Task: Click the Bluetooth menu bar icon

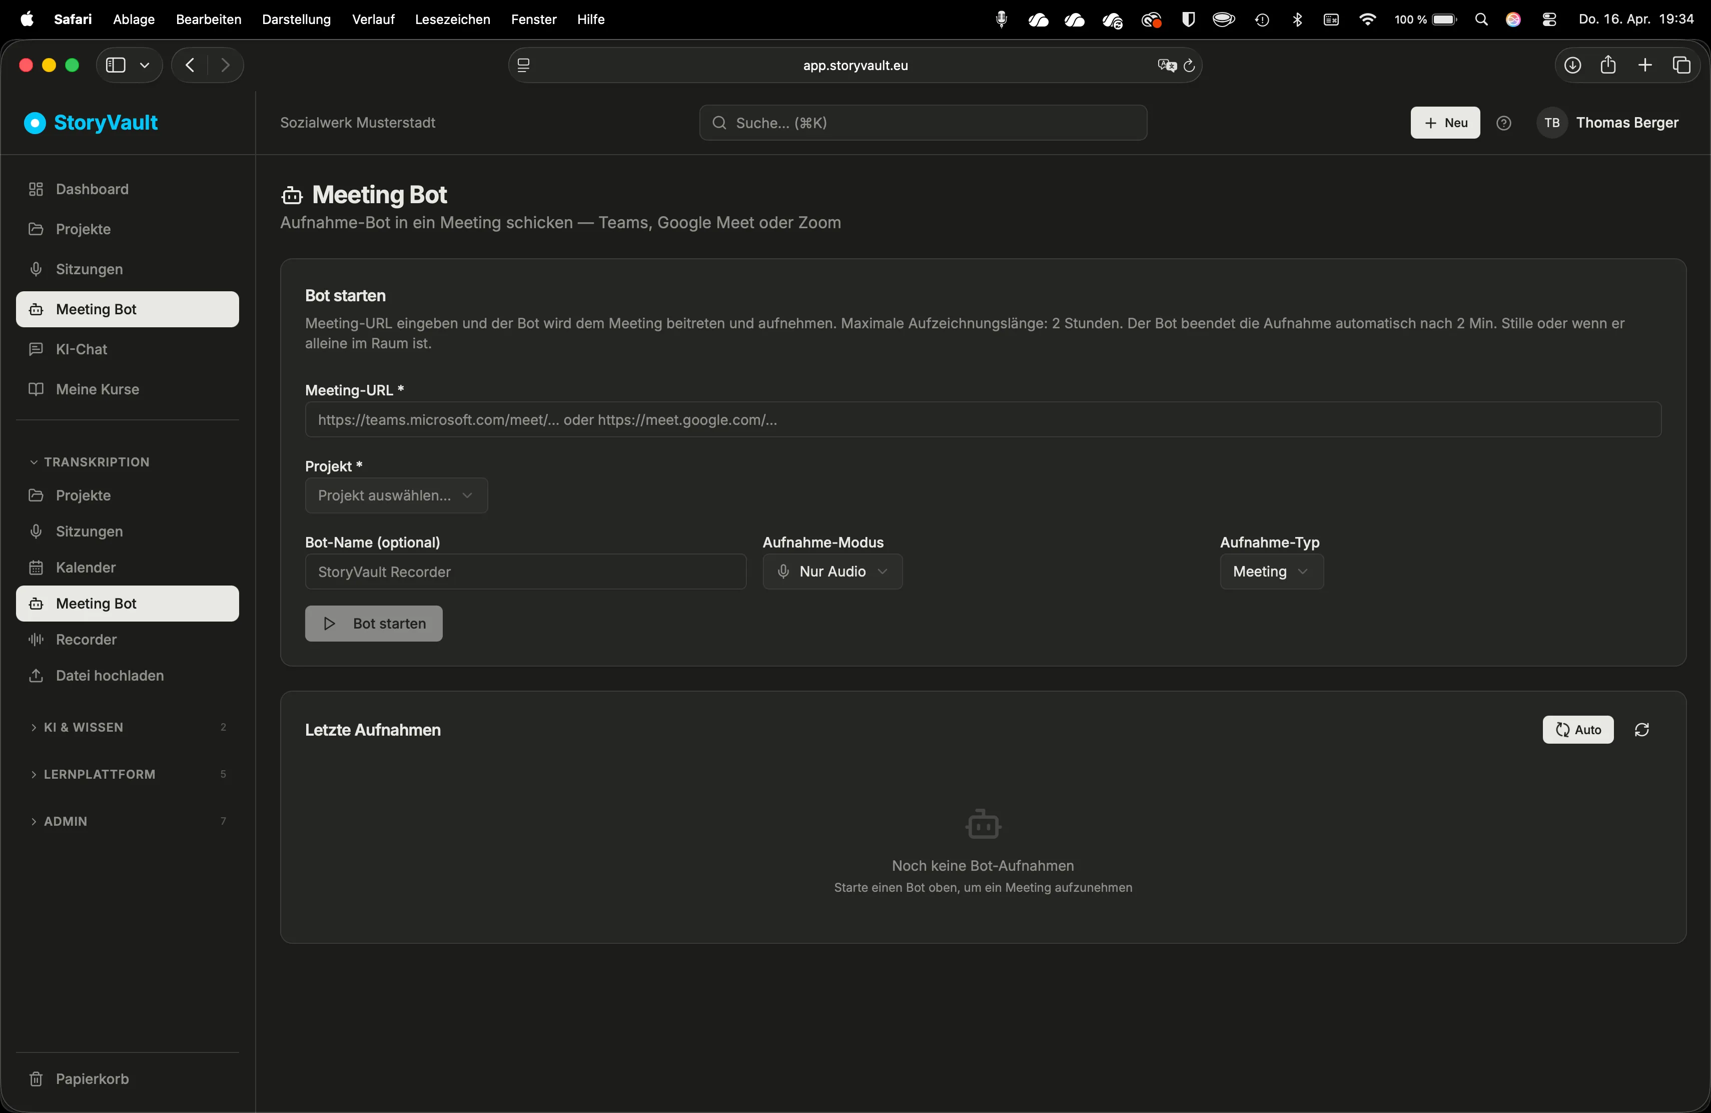Action: 1298,20
